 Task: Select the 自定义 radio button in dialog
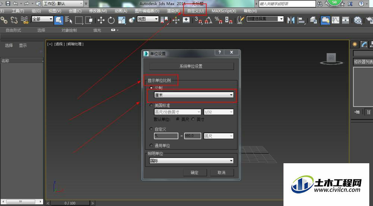coord(151,129)
